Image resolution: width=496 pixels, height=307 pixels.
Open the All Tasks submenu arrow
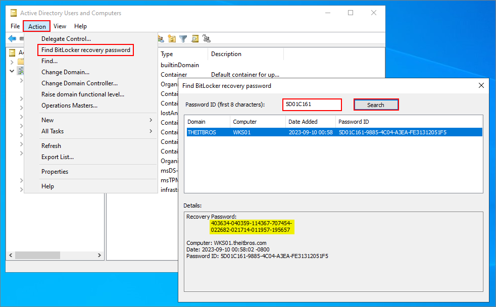(151, 131)
